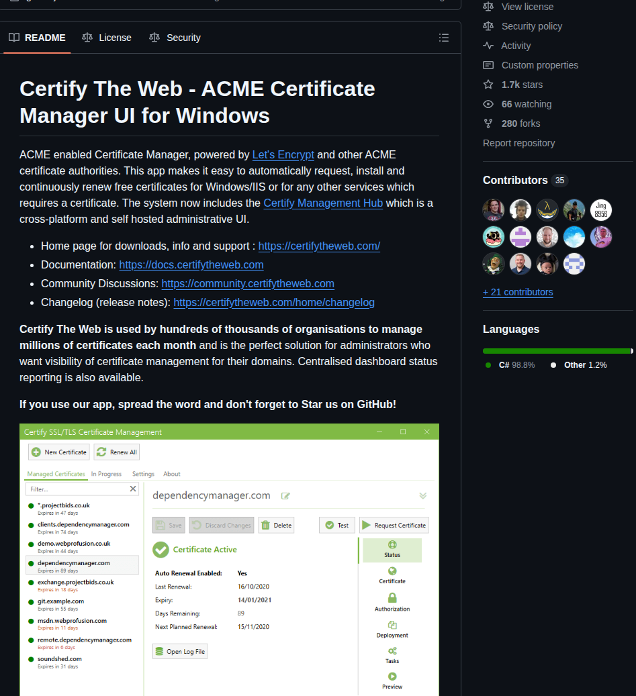
Task: Select the C# 98.8% language entry
Action: point(511,365)
